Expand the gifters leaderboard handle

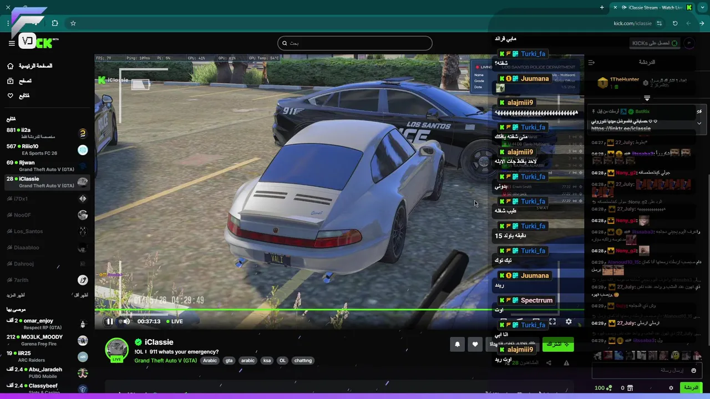click(647, 98)
